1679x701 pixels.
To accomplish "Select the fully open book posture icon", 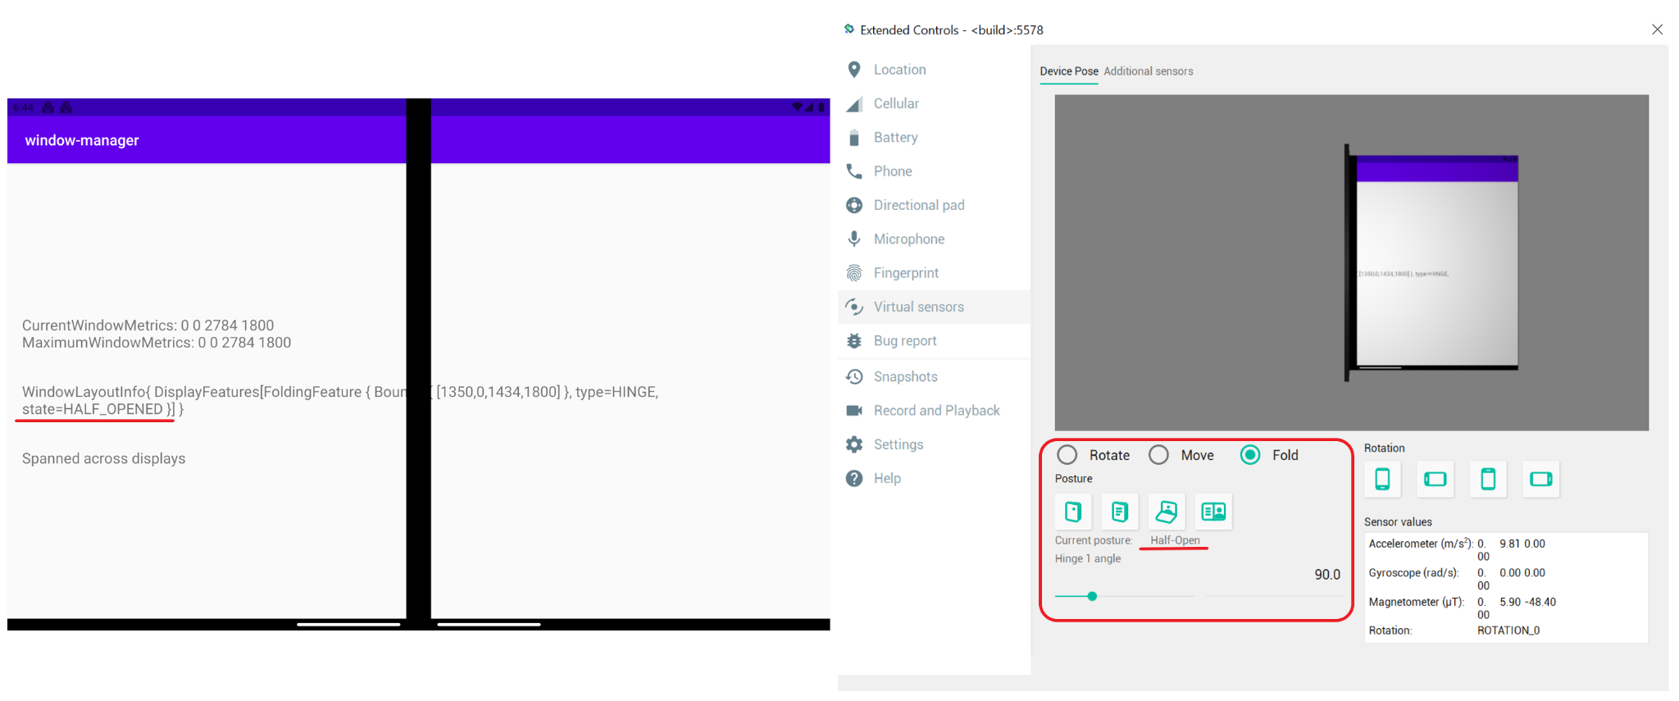I will pos(1213,512).
